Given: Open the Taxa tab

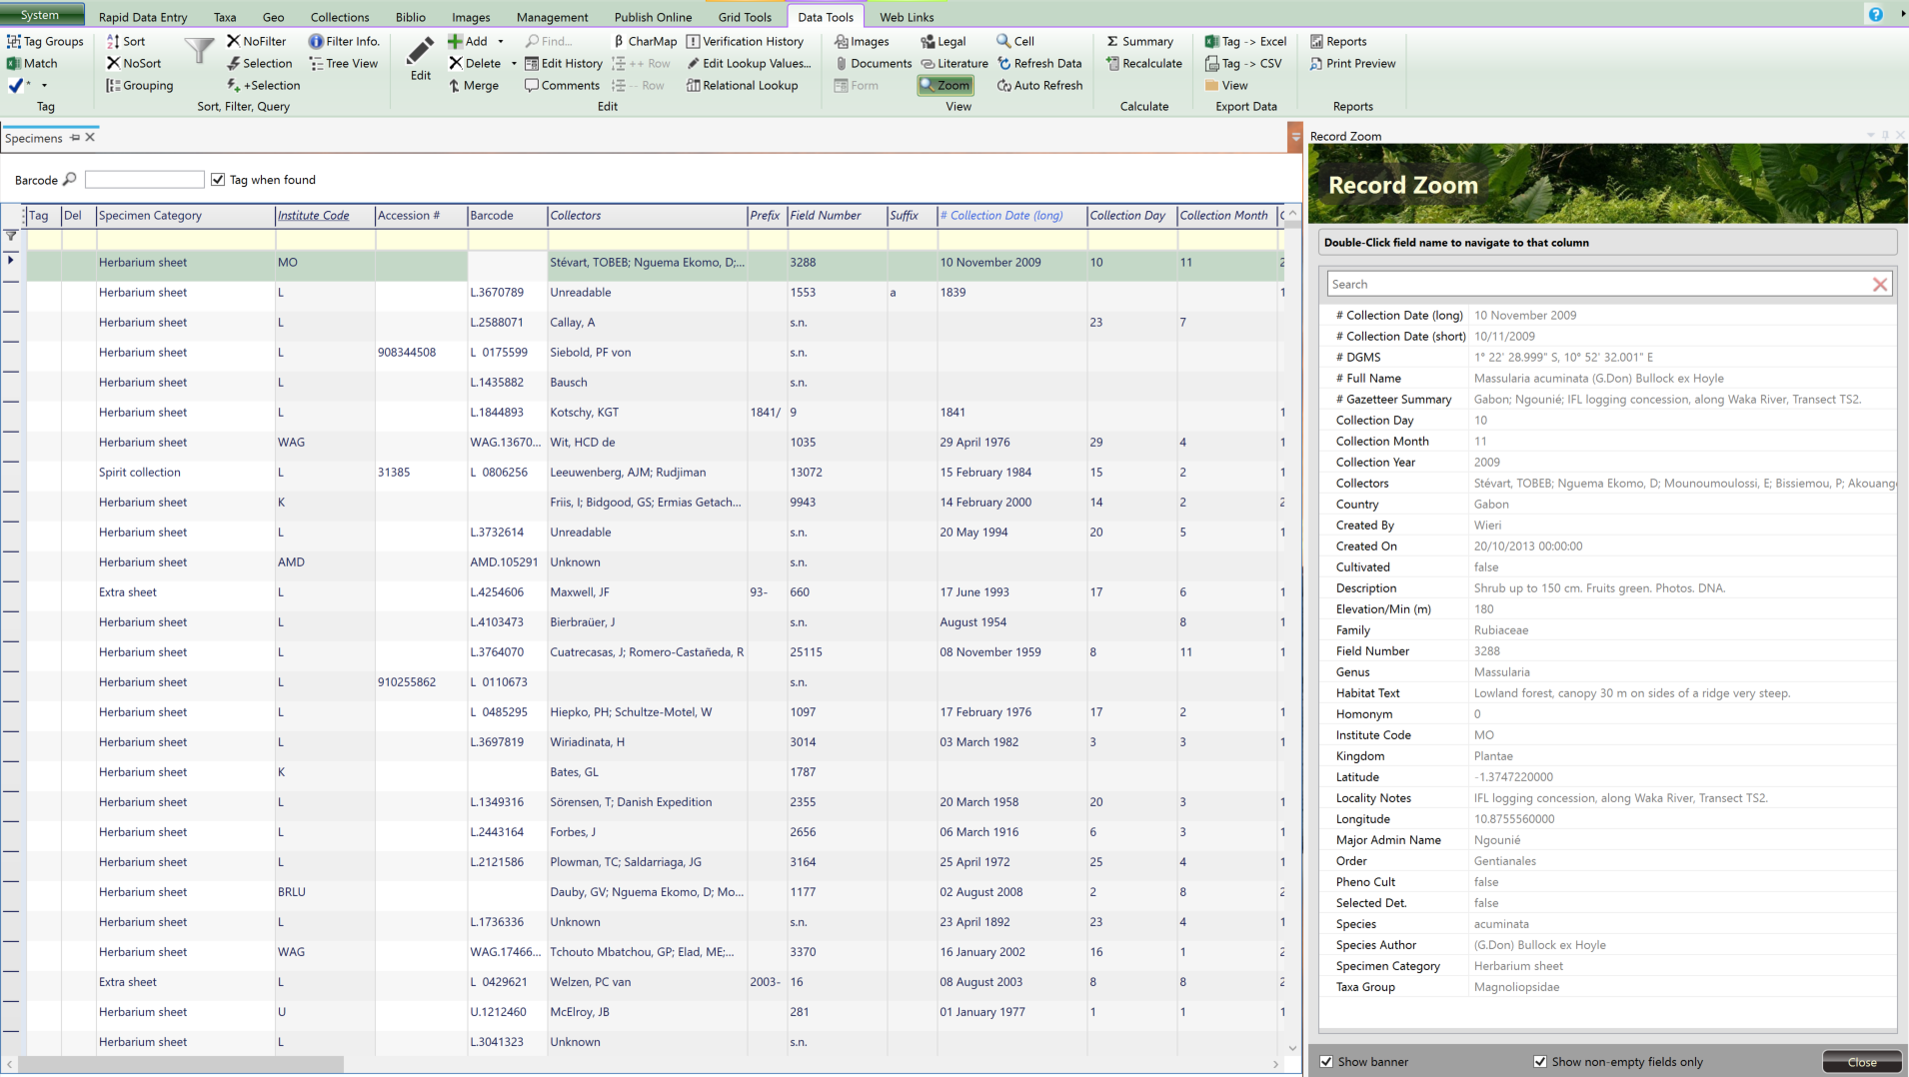Looking at the screenshot, I should pos(225,17).
